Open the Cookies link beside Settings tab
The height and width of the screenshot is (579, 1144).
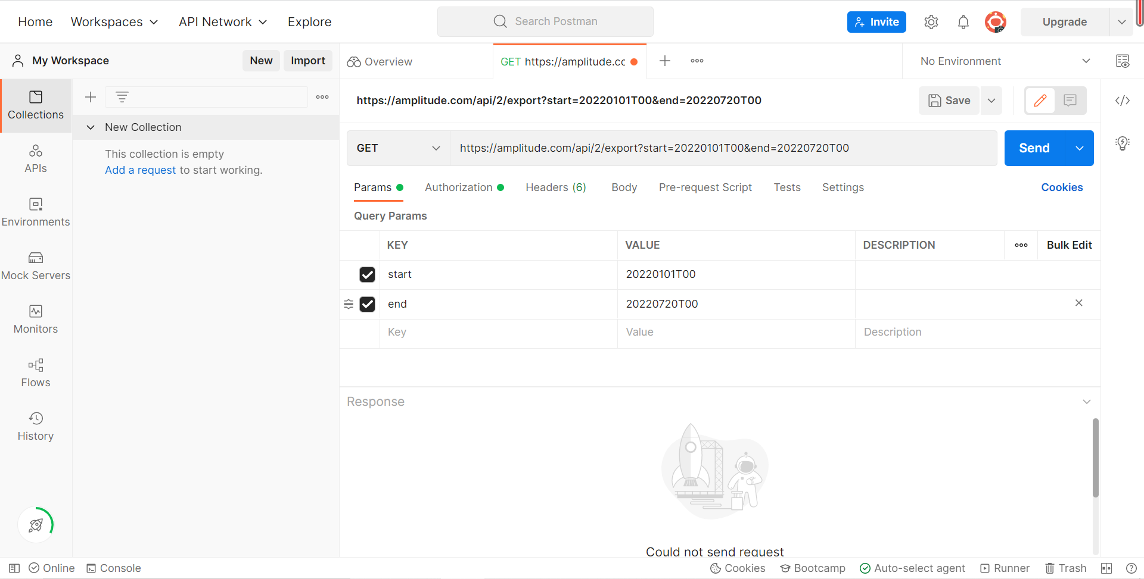point(1062,187)
